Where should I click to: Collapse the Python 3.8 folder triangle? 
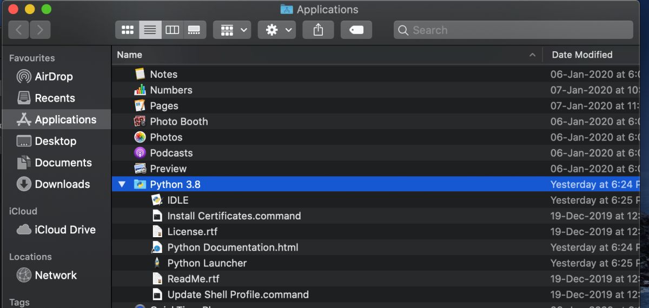tap(122, 184)
